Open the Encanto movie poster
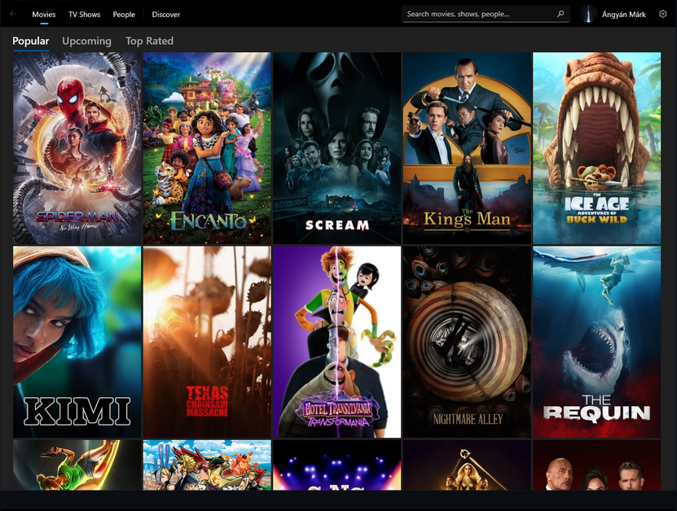 point(207,148)
